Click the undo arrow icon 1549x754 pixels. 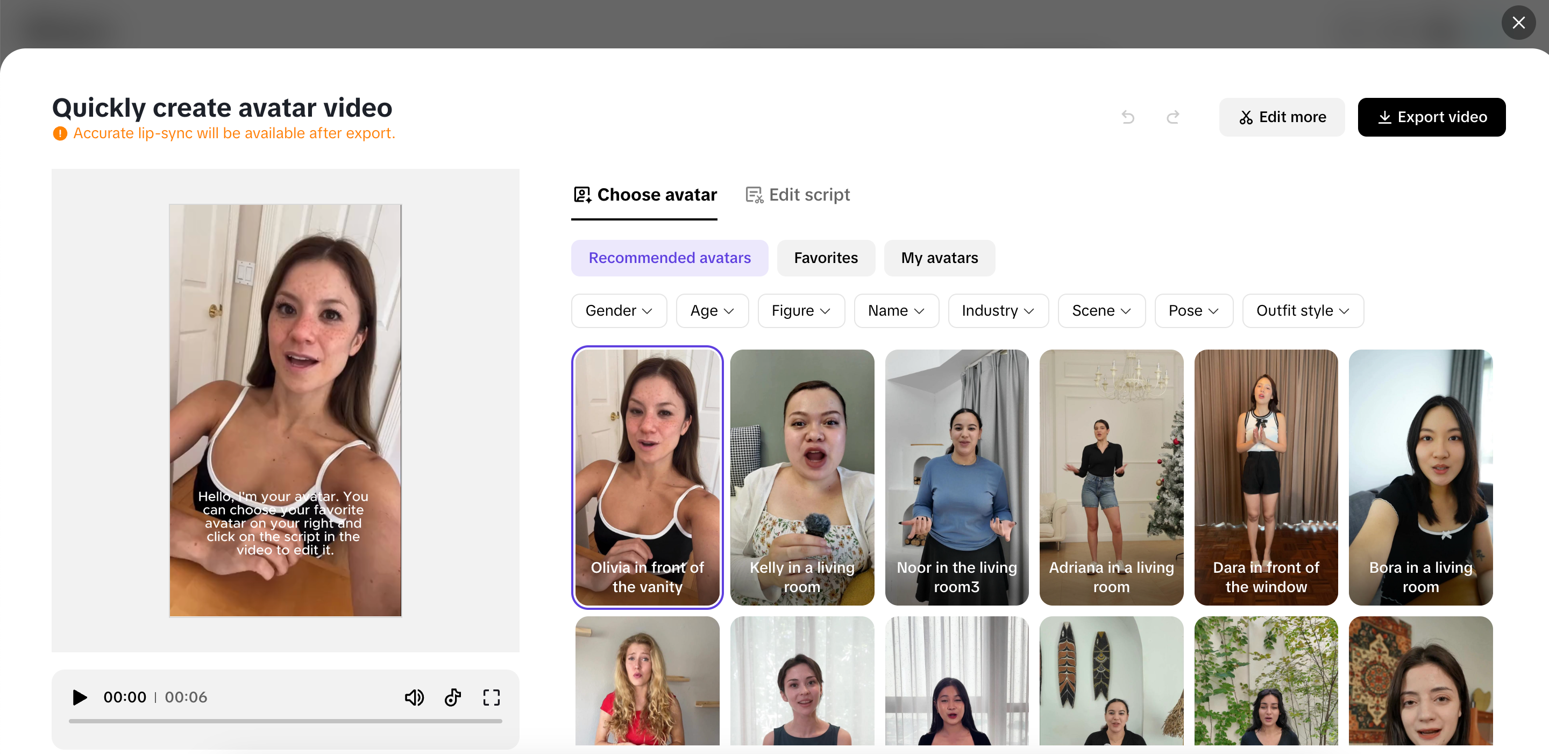coord(1128,117)
